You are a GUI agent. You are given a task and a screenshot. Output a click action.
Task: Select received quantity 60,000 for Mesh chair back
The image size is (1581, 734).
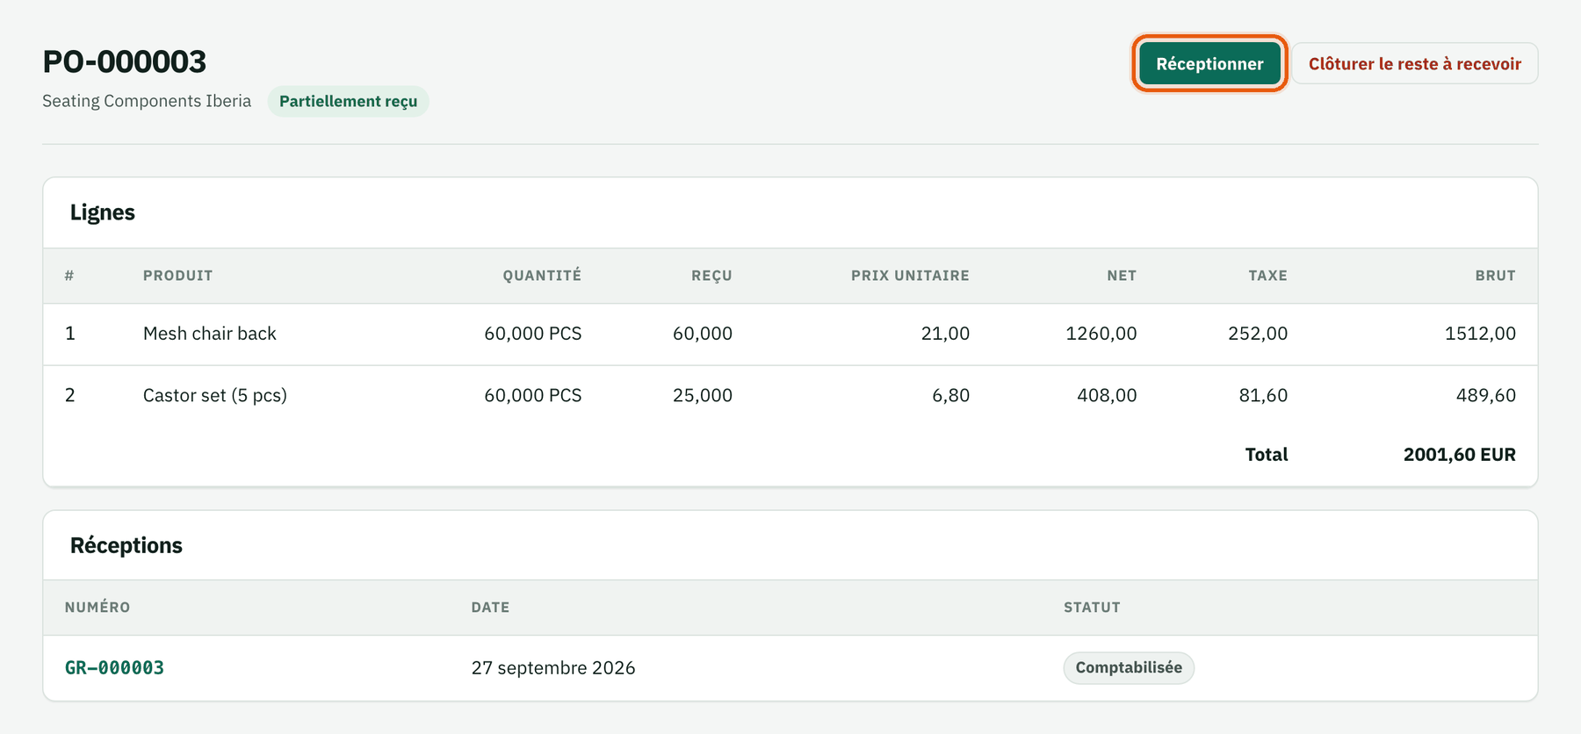pyautogui.click(x=703, y=334)
